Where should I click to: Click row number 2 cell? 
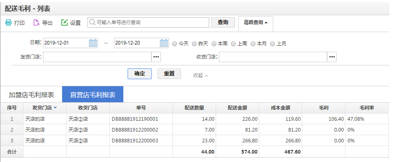12,130
